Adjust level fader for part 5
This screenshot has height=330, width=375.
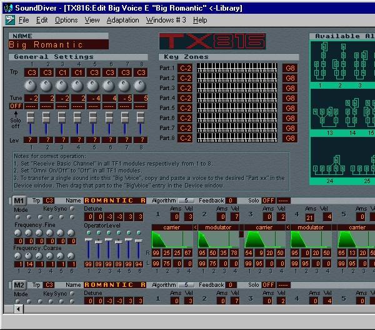click(93, 117)
